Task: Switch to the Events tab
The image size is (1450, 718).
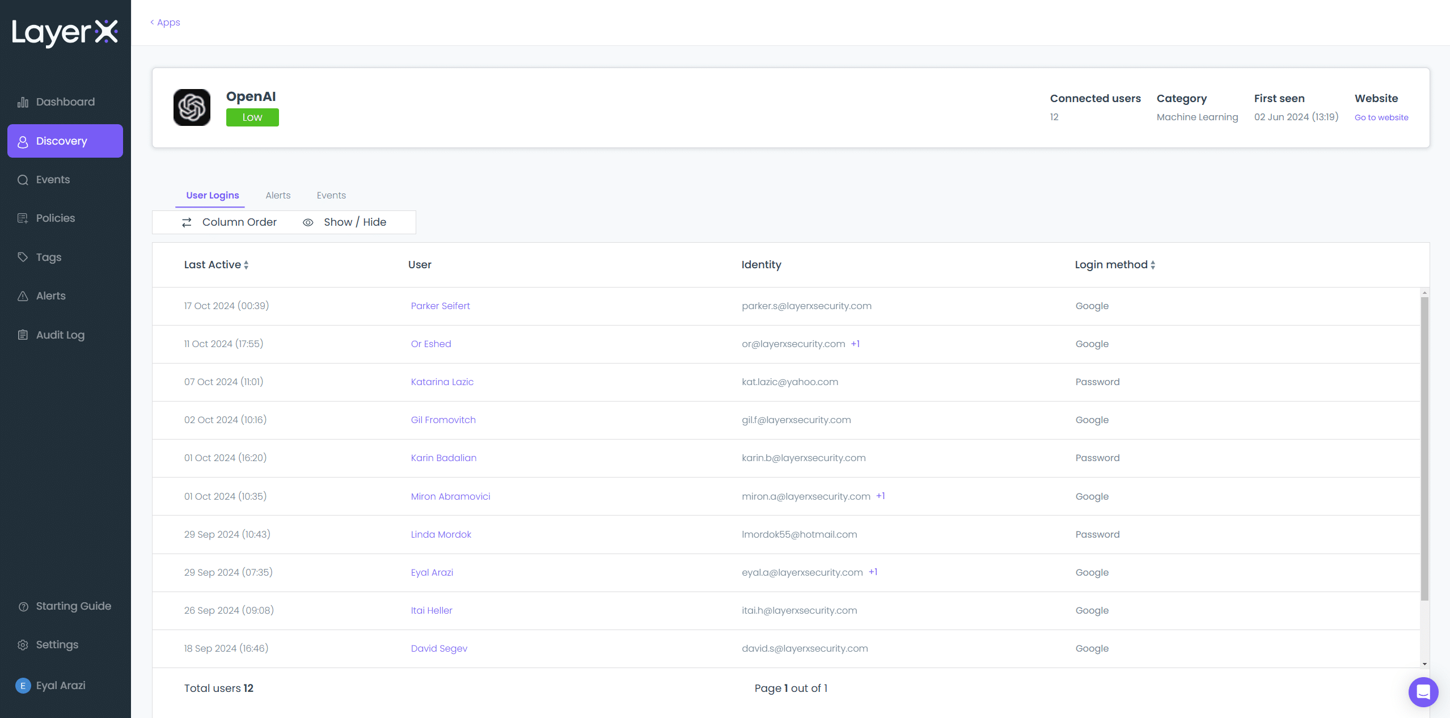Action: 331,195
